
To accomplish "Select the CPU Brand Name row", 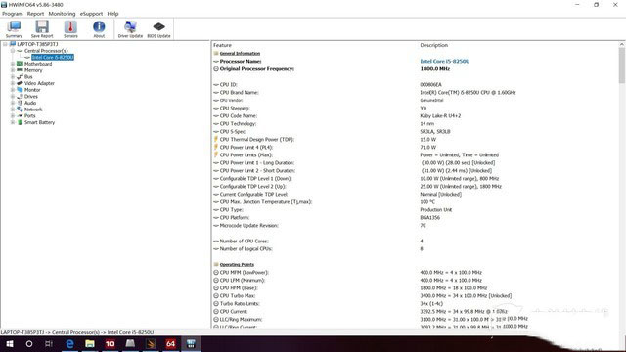I will (x=415, y=93).
